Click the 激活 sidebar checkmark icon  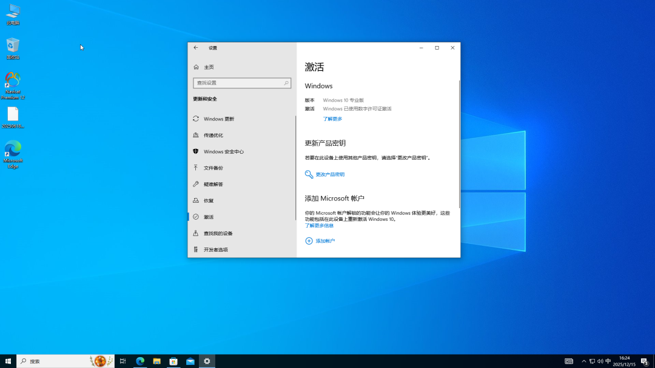pos(196,217)
